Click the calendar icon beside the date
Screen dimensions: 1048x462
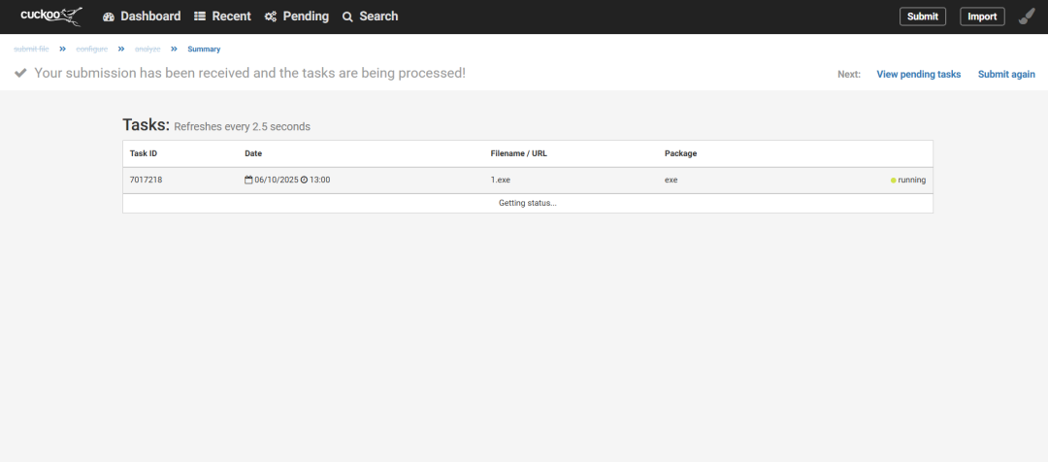(x=248, y=180)
